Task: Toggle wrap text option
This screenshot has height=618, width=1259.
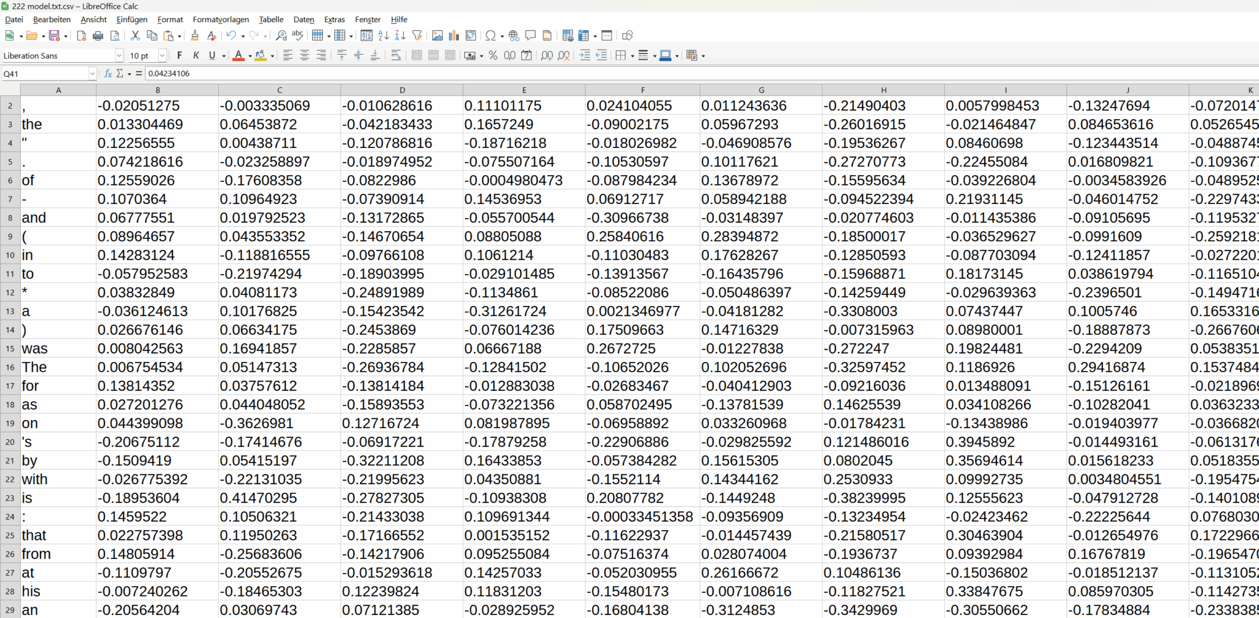Action: 397,55
